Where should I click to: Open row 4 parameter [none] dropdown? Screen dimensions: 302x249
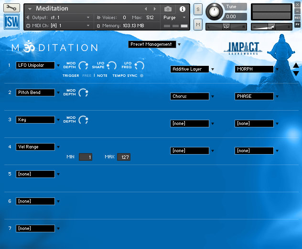click(254, 151)
